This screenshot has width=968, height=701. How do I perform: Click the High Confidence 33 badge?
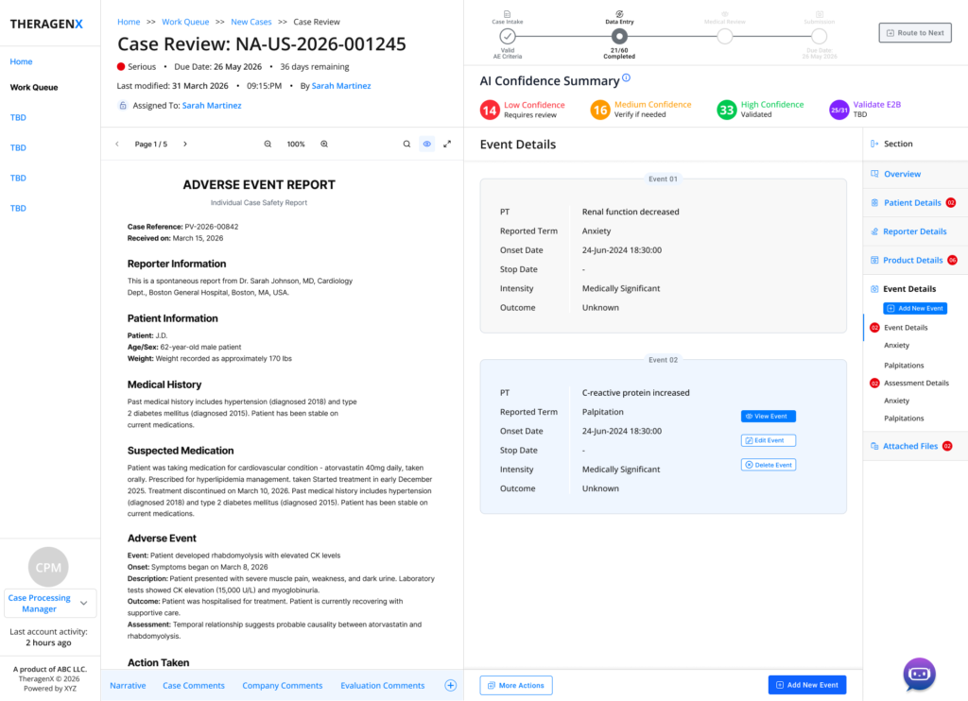pyautogui.click(x=727, y=110)
